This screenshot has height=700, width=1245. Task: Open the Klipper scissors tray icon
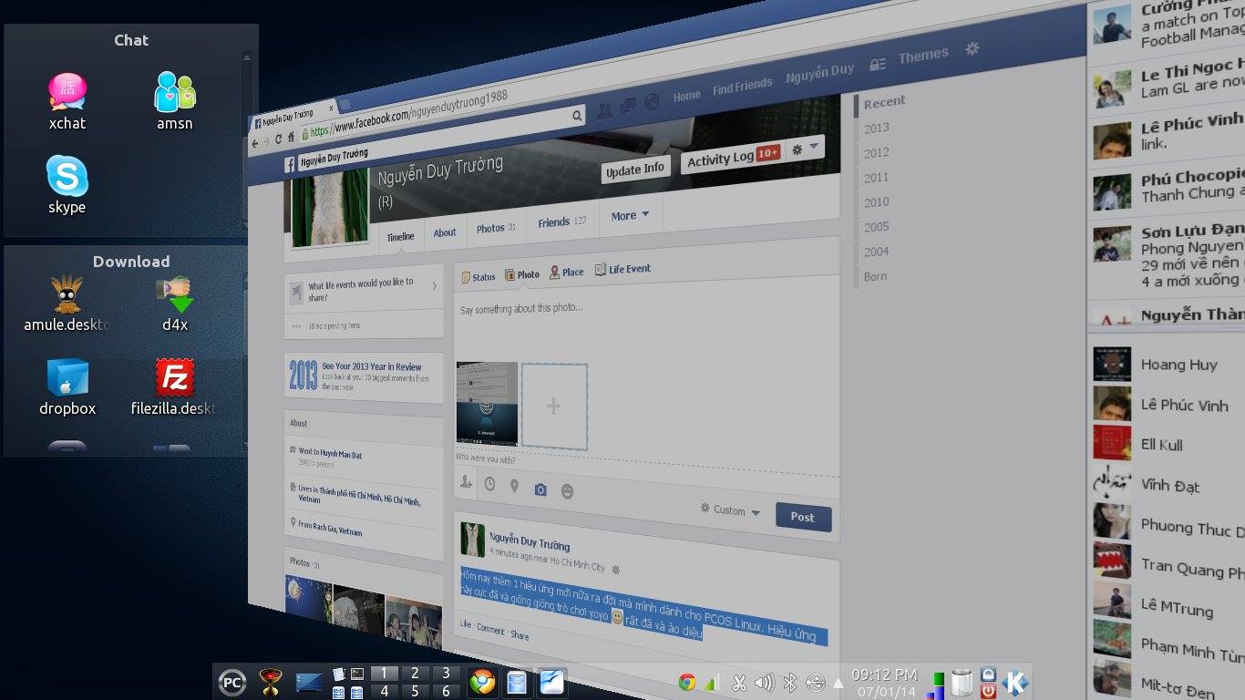point(739,682)
